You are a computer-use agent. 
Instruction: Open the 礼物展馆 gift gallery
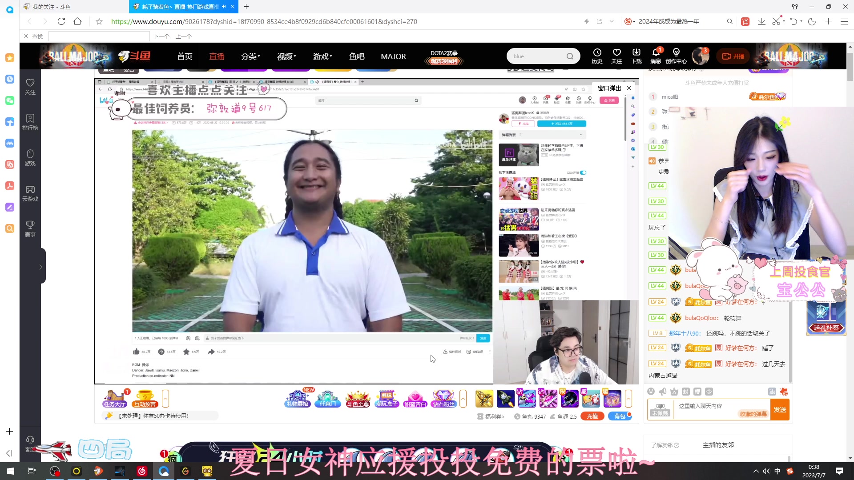click(x=297, y=399)
